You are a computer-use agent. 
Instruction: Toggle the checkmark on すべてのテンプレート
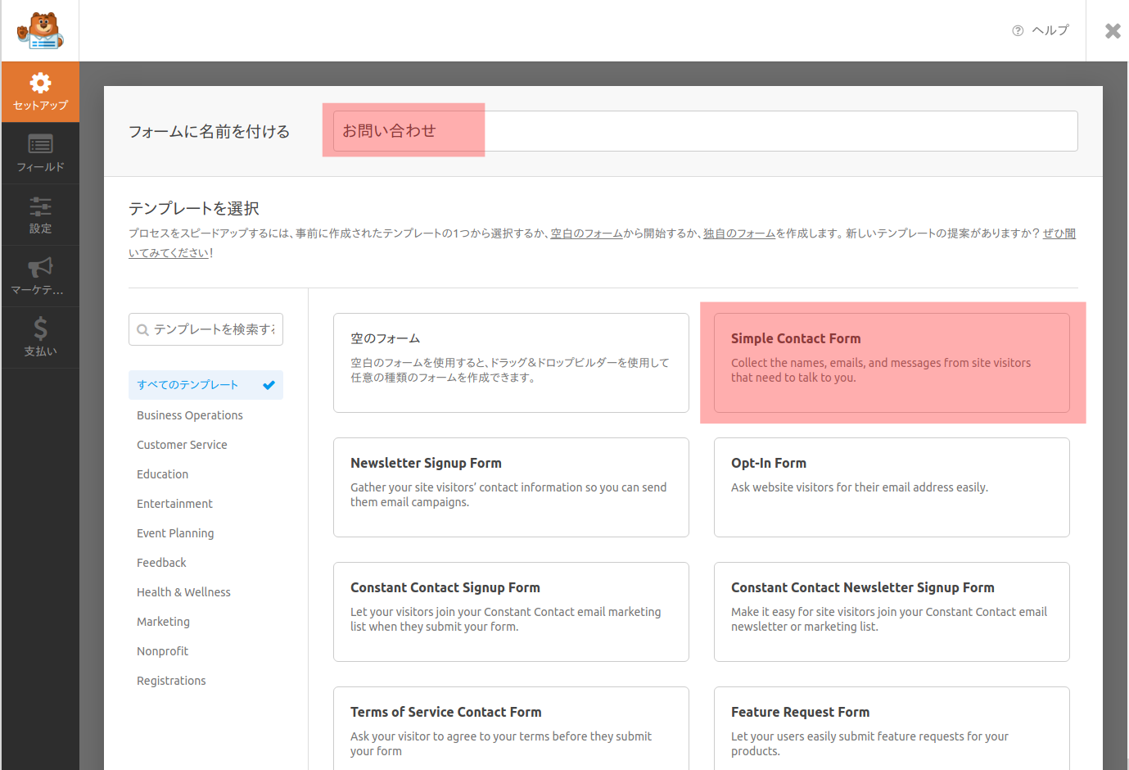[269, 385]
